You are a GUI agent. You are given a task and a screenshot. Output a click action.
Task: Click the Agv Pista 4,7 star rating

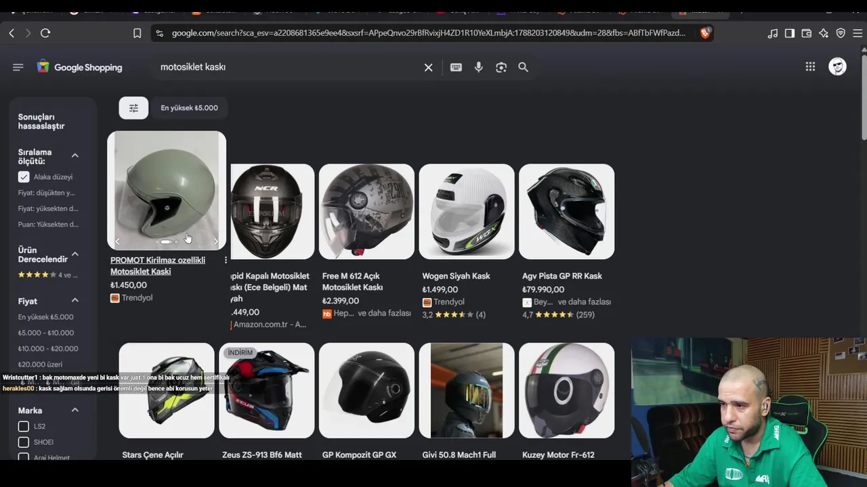(558, 315)
